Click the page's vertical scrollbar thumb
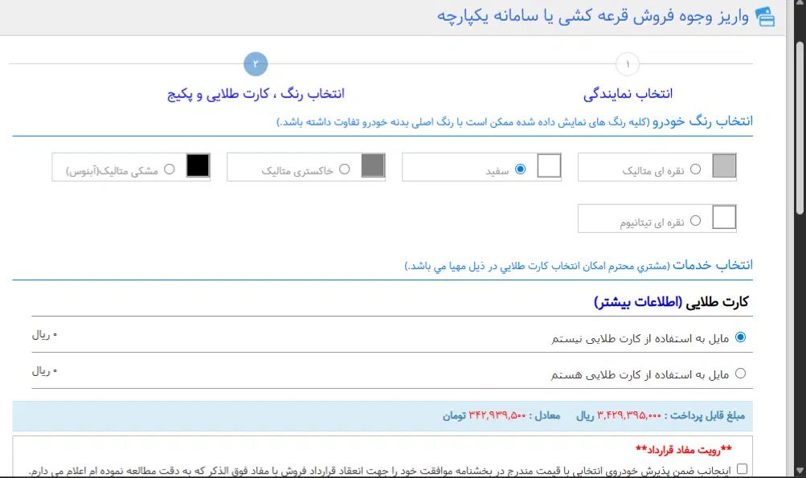Screen dimensions: 806x478 pyautogui.click(x=800, y=128)
